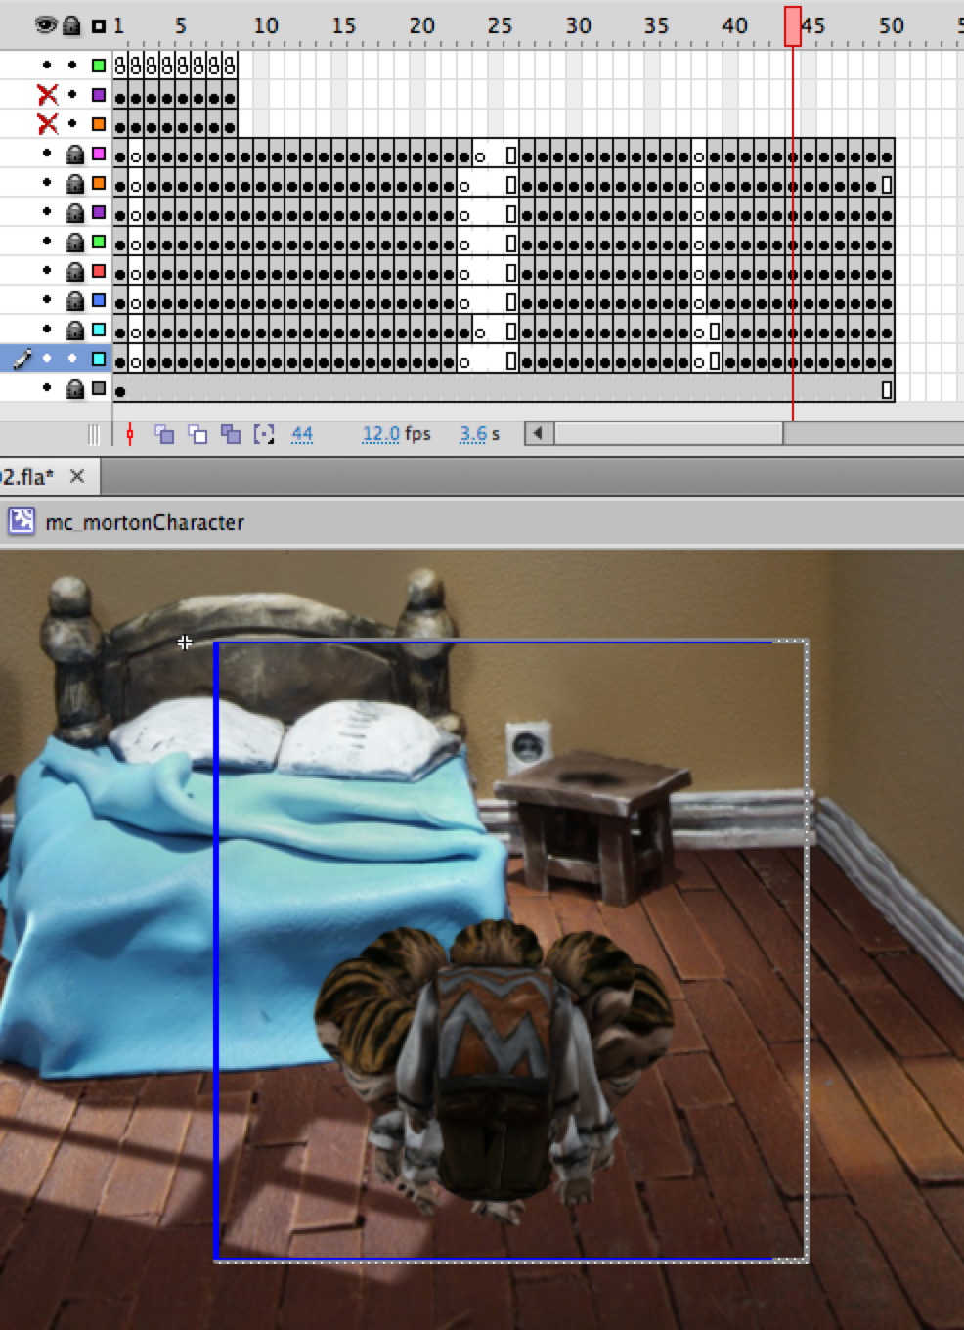
Task: Click the timeline scroll left arrow
Action: [538, 433]
